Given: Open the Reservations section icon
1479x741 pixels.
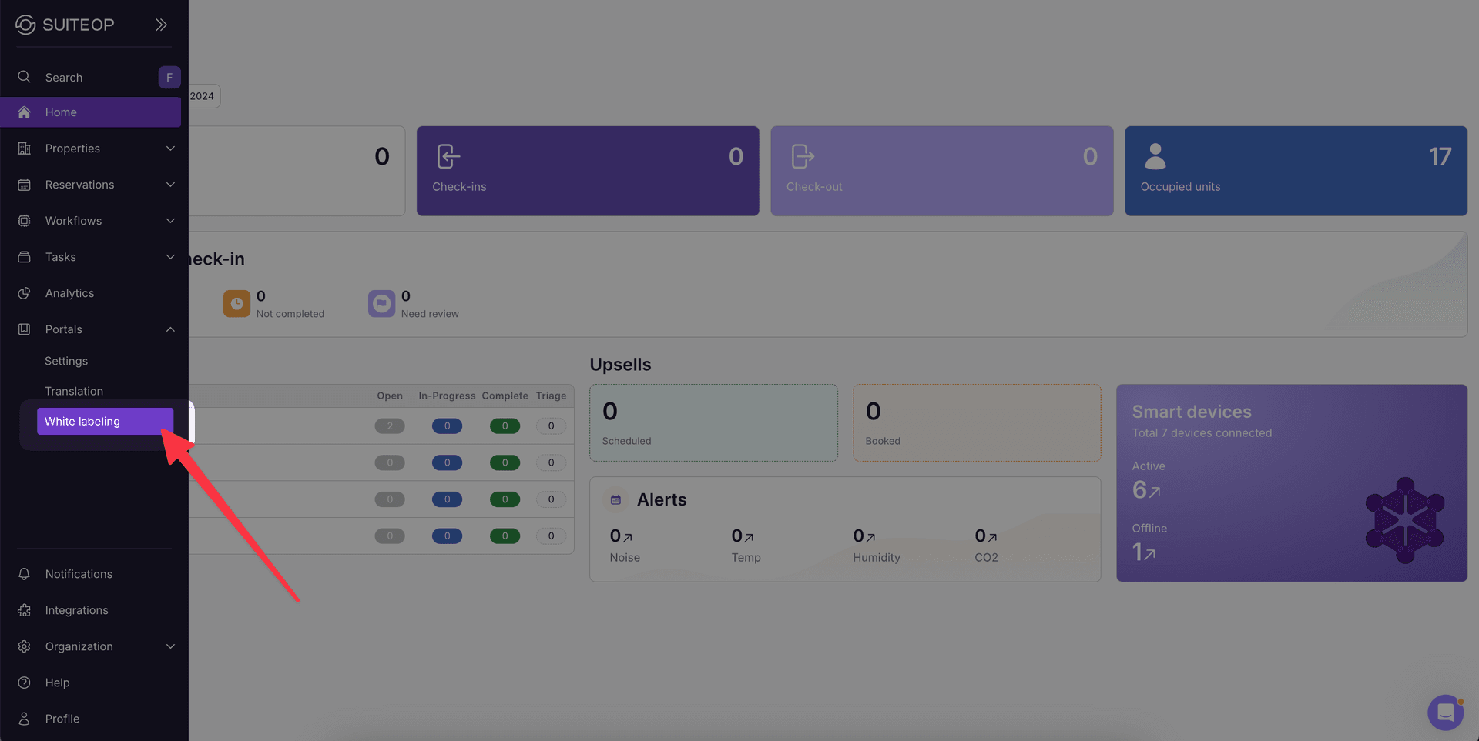Looking at the screenshot, I should click(24, 185).
